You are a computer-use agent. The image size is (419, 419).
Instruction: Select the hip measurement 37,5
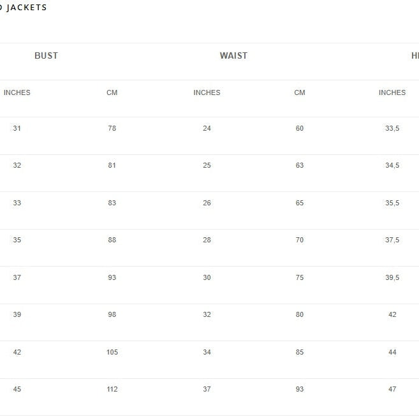coord(392,240)
